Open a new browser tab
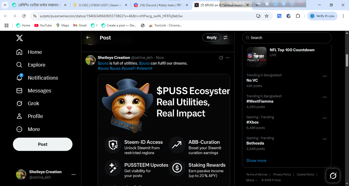Image resolution: width=349 pixels, height=186 pixels. 257,5
